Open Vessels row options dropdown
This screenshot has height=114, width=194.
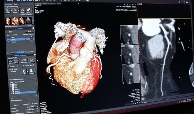pos(31,41)
